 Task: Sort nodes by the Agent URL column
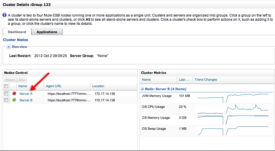click(x=54, y=86)
